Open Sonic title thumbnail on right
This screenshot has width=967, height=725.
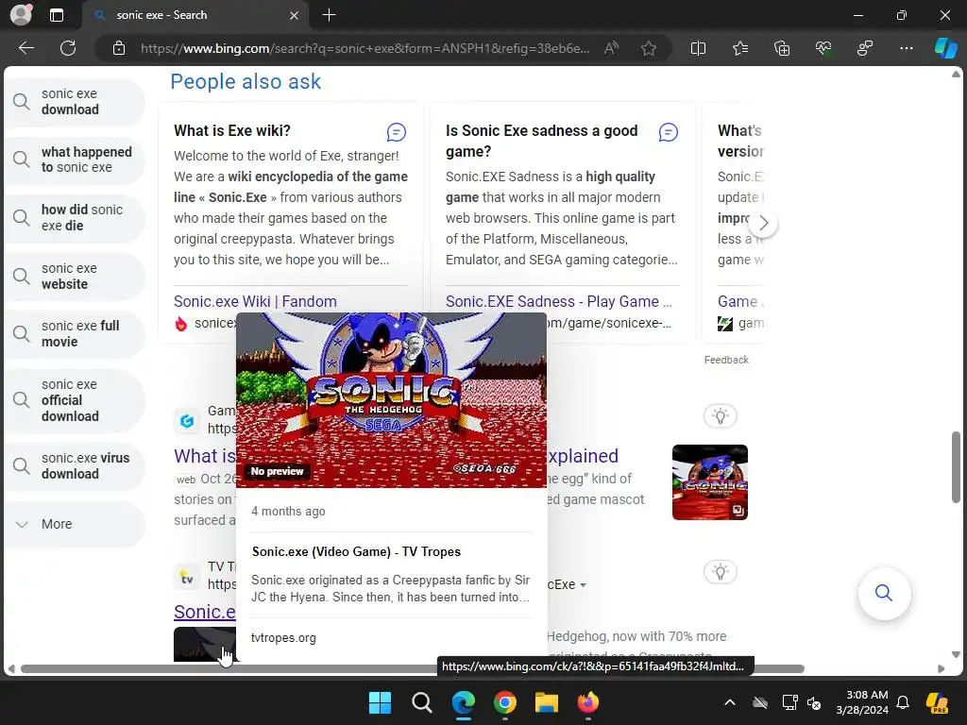(710, 482)
